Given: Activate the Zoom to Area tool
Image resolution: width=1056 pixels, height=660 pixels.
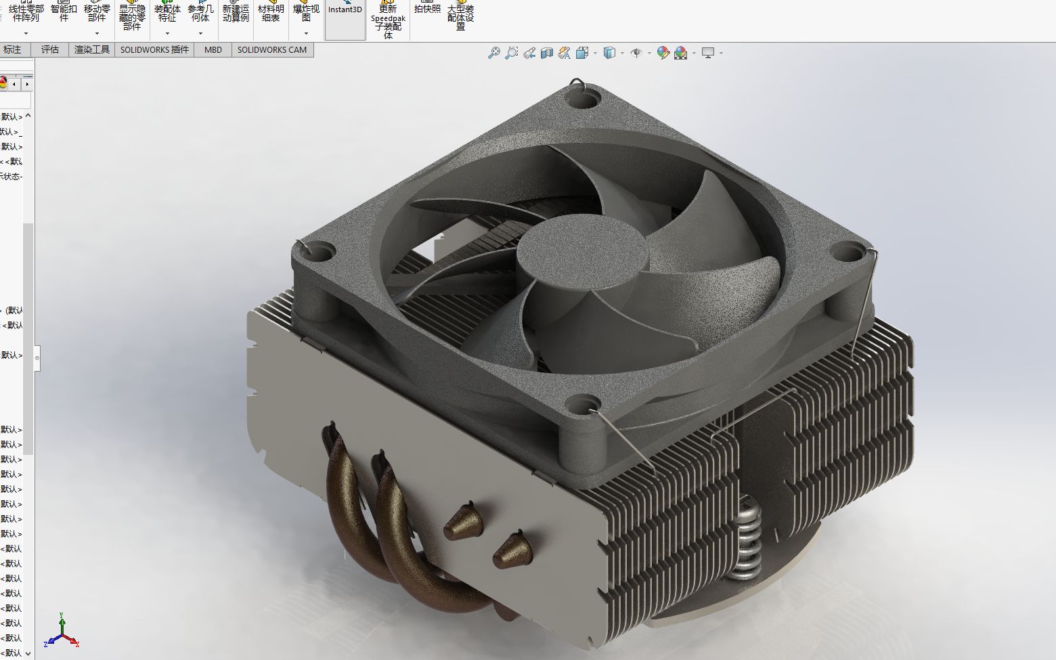Looking at the screenshot, I should [x=512, y=53].
